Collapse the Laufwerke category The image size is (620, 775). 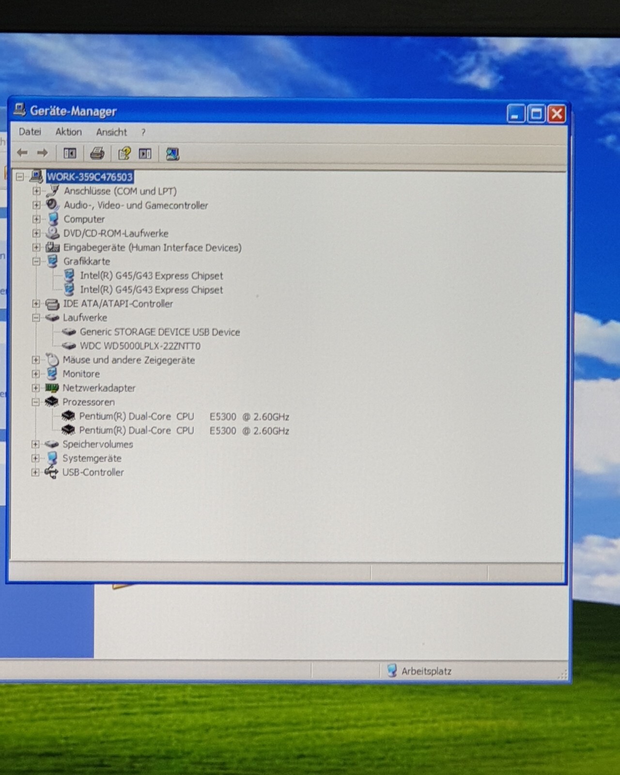(36, 318)
